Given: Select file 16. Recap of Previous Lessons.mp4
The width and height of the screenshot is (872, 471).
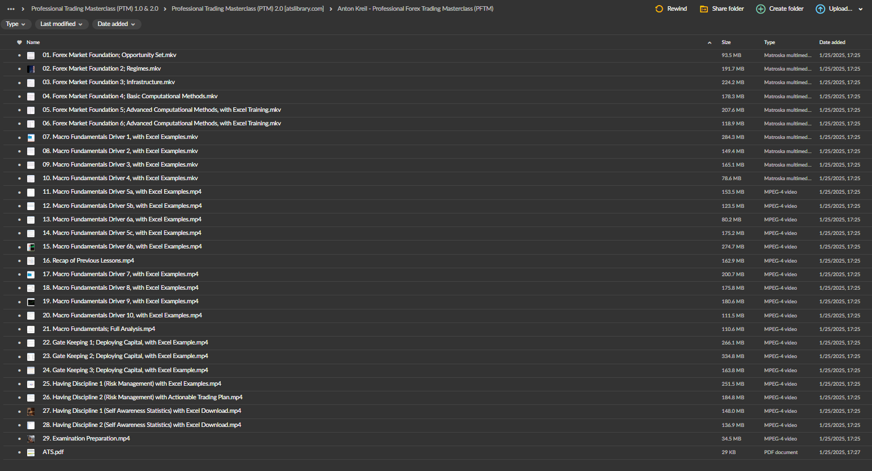Looking at the screenshot, I should 88,261.
